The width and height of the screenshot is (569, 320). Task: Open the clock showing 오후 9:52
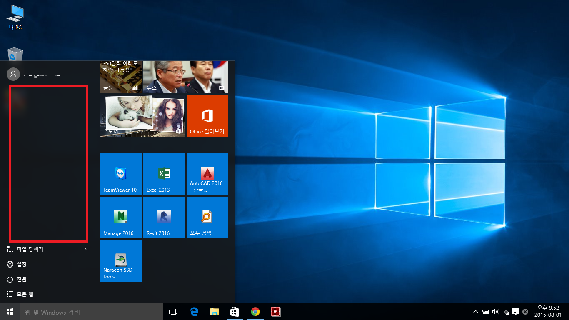pyautogui.click(x=548, y=312)
